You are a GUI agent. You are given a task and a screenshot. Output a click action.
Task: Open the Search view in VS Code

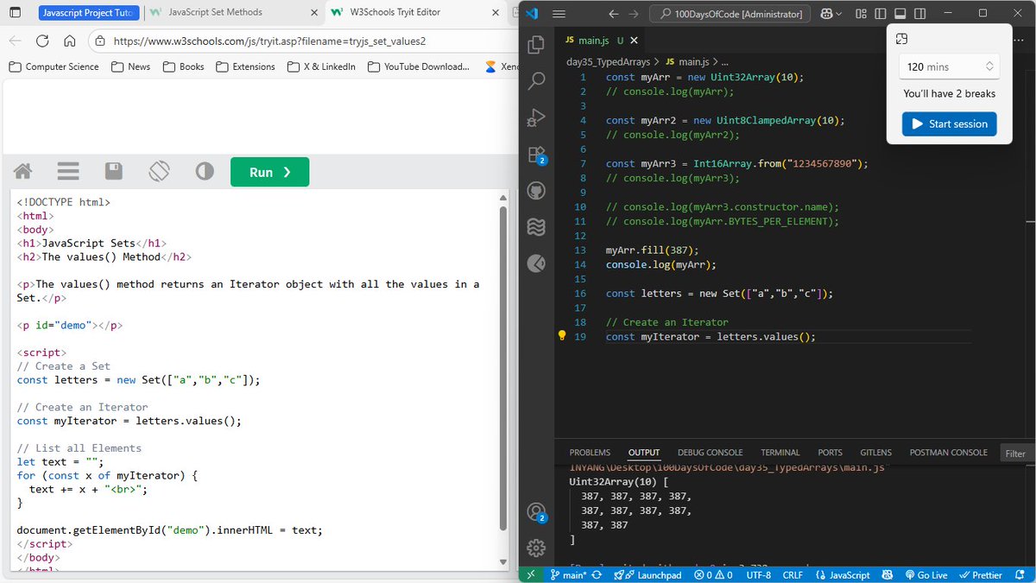[536, 81]
